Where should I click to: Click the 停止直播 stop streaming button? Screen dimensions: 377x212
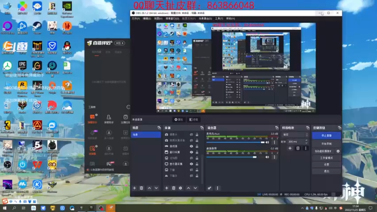pyautogui.click(x=326, y=135)
